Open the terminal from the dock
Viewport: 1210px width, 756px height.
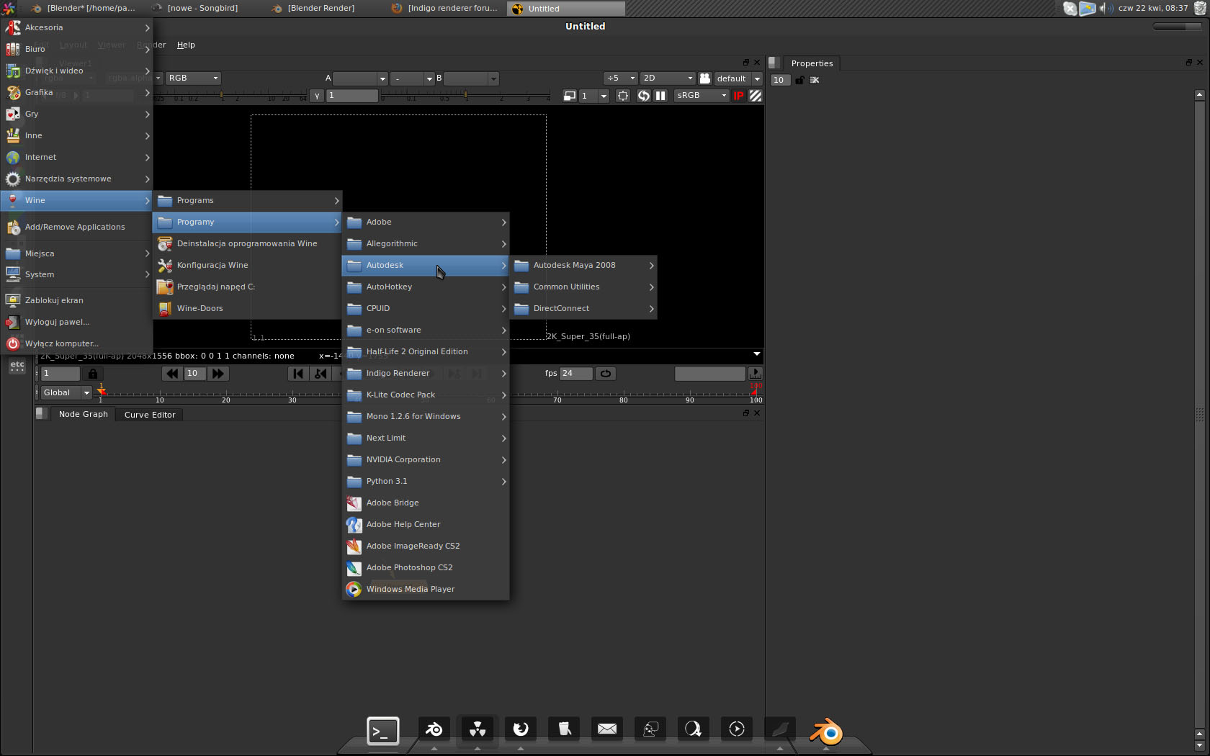tap(382, 731)
